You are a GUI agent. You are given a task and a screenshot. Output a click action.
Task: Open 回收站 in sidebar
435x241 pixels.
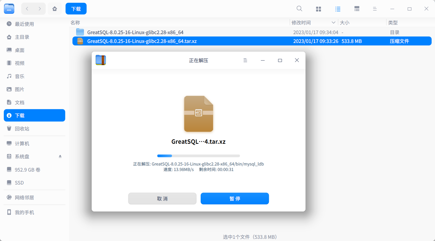click(35, 129)
